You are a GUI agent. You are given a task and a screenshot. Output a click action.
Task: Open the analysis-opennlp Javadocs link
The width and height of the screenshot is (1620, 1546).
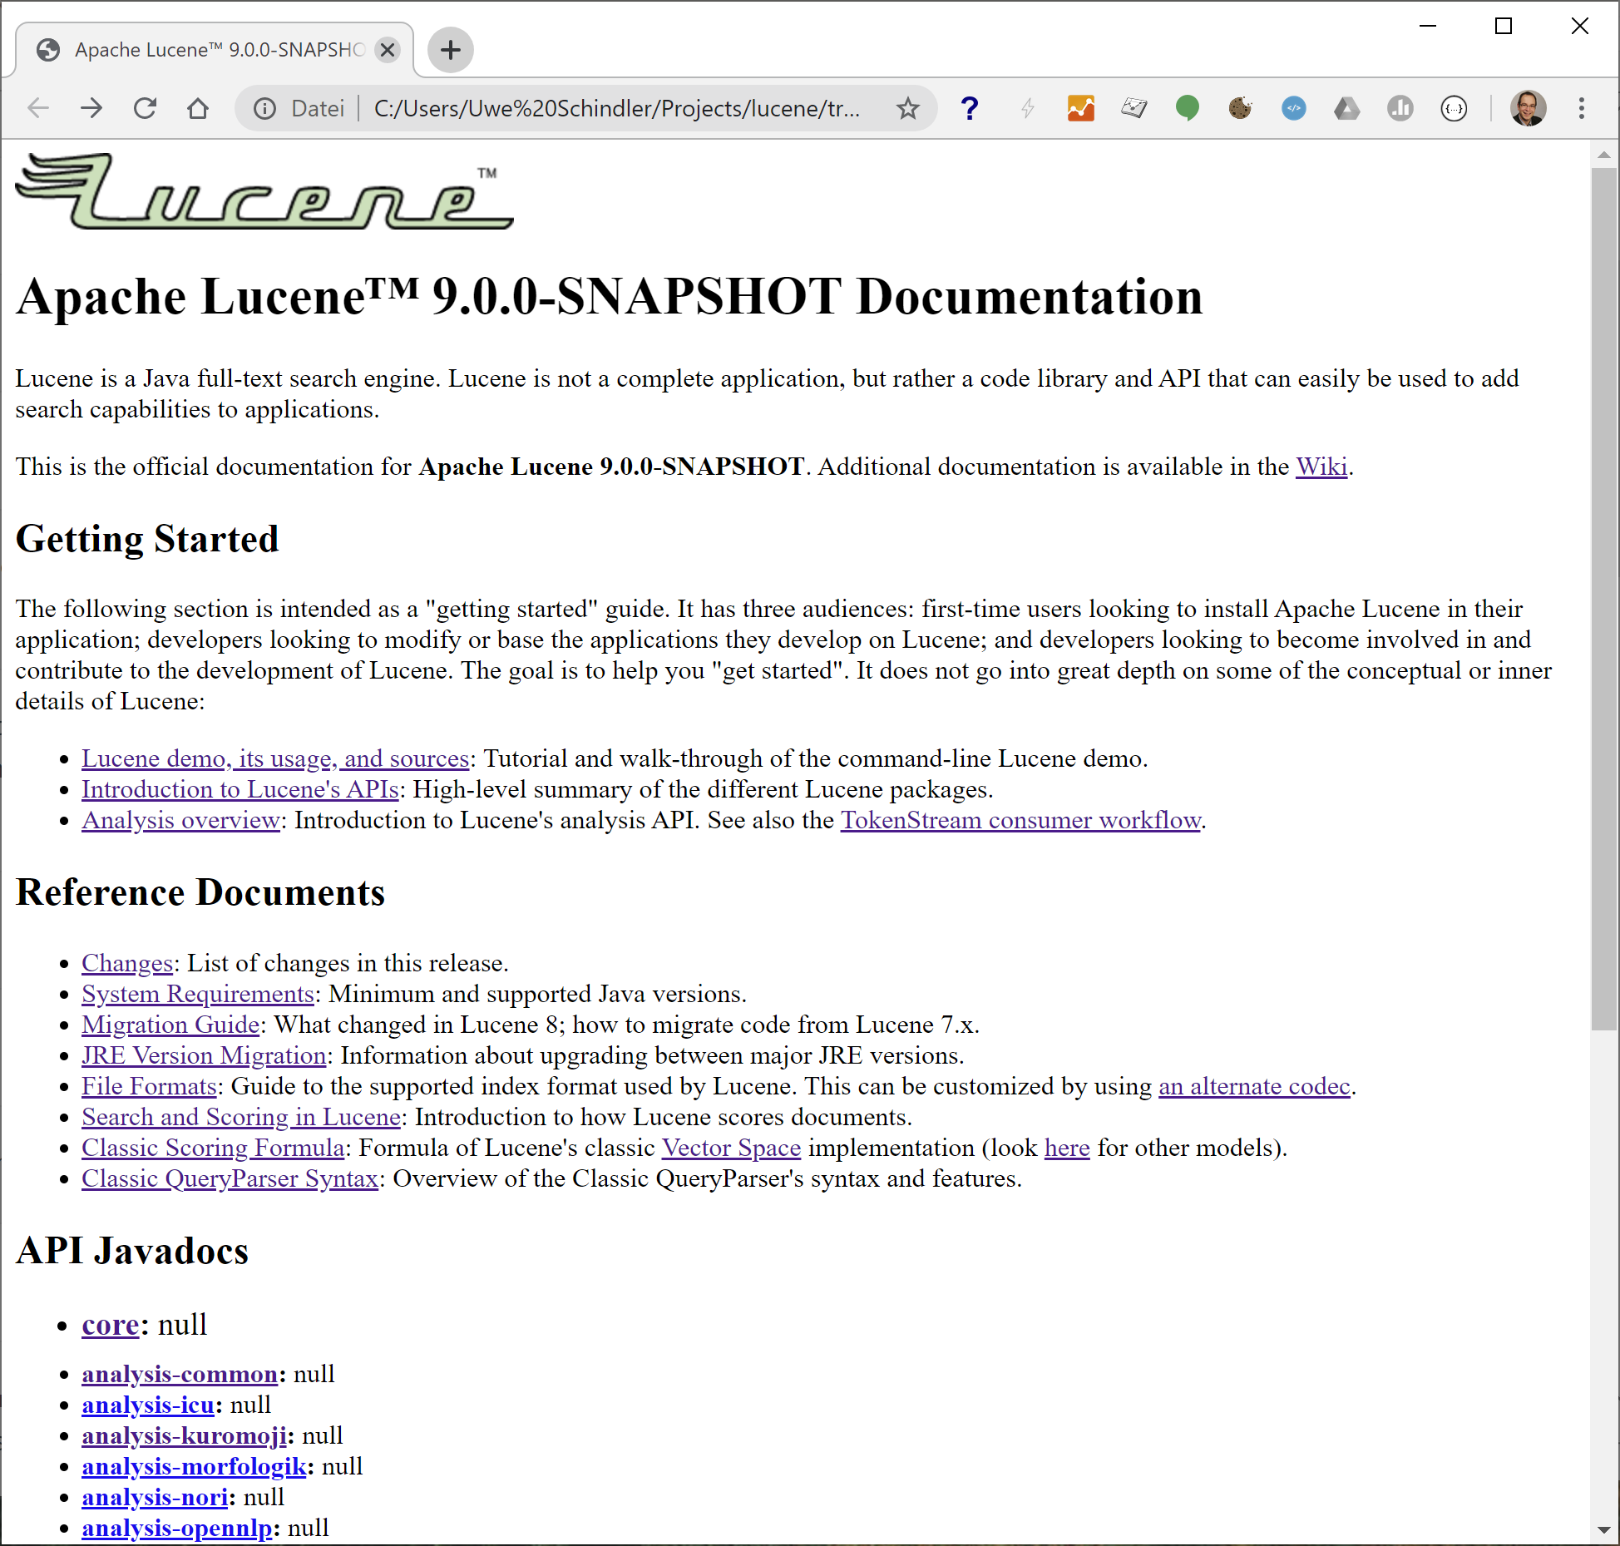tap(177, 1528)
